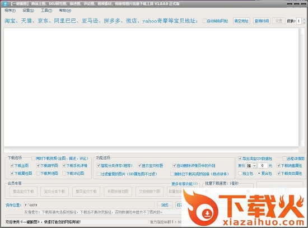Open the 更多专享功能>>> link
The image size is (308, 228).
185,184
